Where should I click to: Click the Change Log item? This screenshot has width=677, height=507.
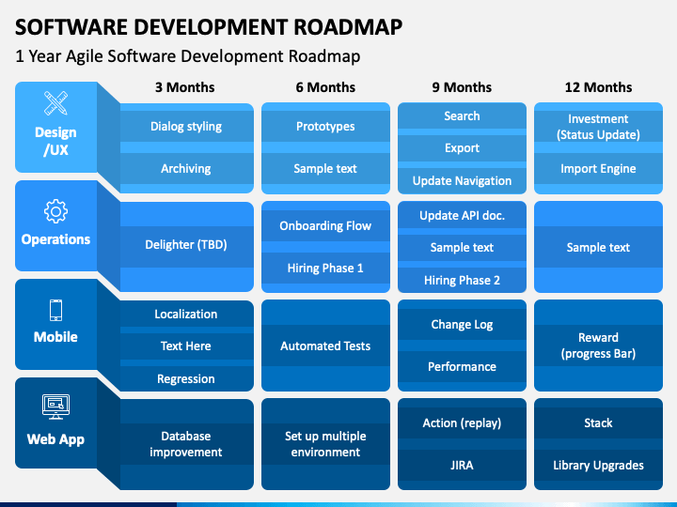point(462,325)
